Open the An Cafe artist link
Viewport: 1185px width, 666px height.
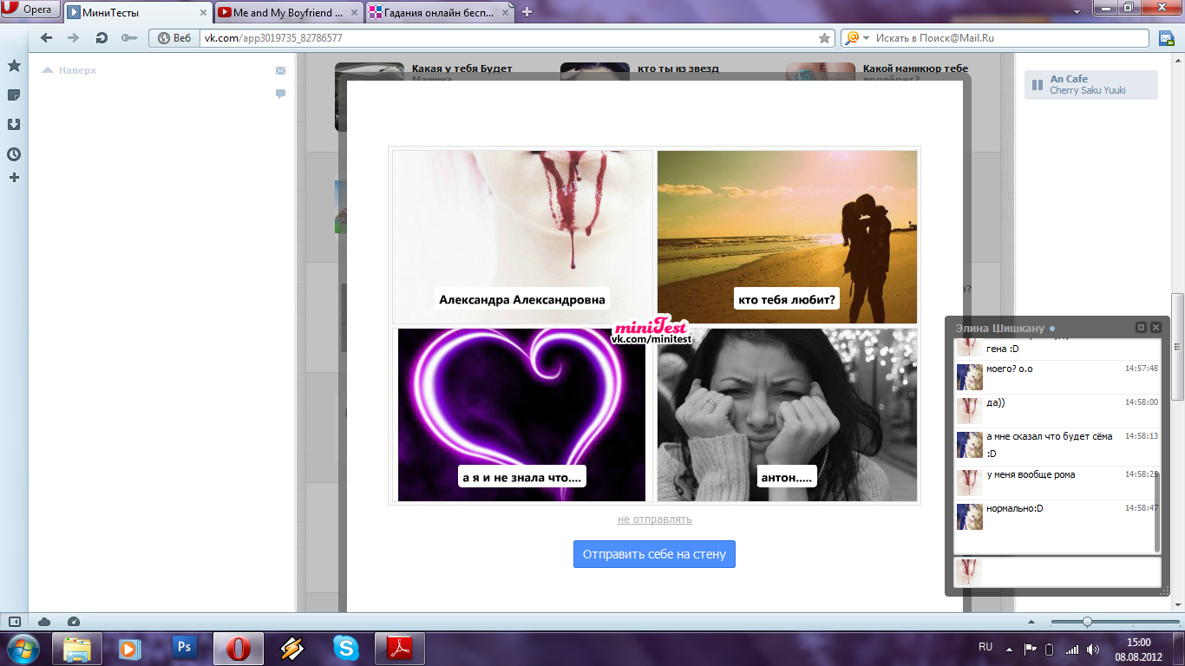(x=1069, y=79)
